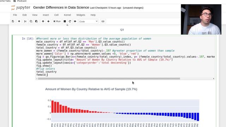Screen dimensions: 226x127
Task: Place the cursor after 'female_' in the code
Action: (x=47, y=75)
